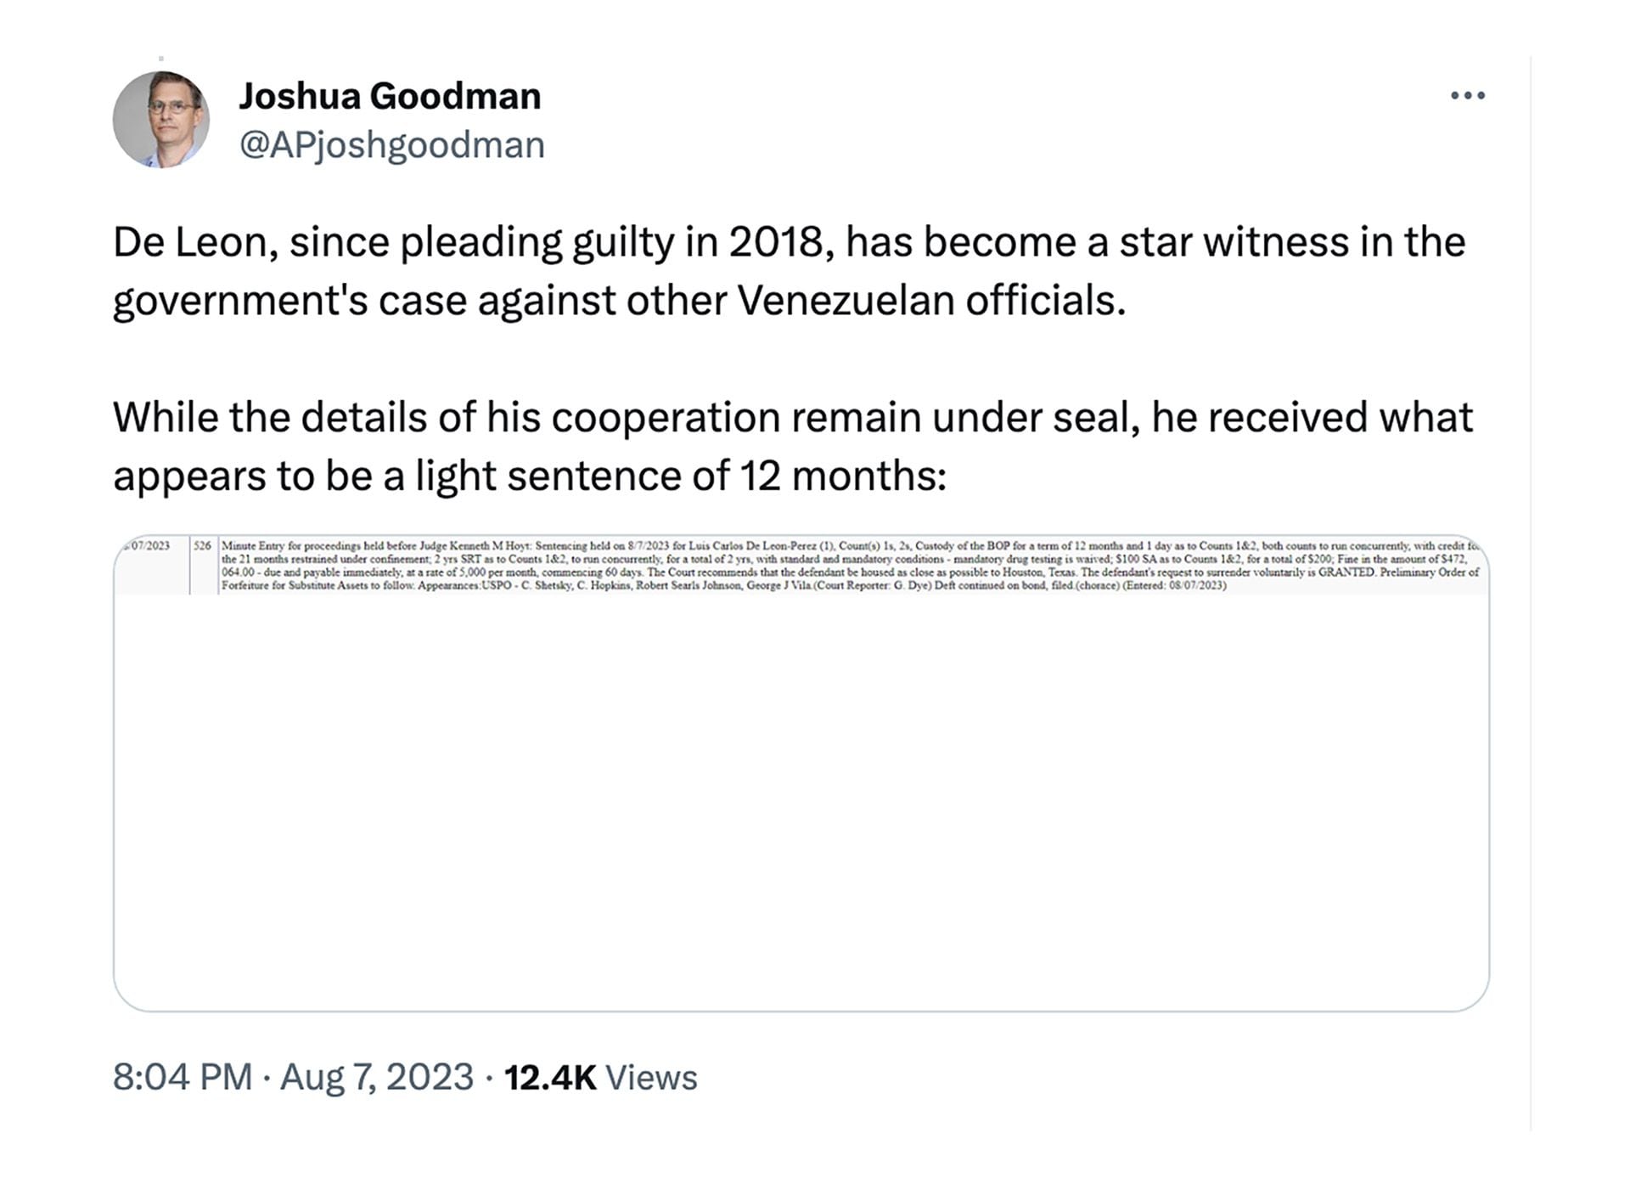
Task: Click "De Leon" at the tweet's start
Action: pos(194,242)
